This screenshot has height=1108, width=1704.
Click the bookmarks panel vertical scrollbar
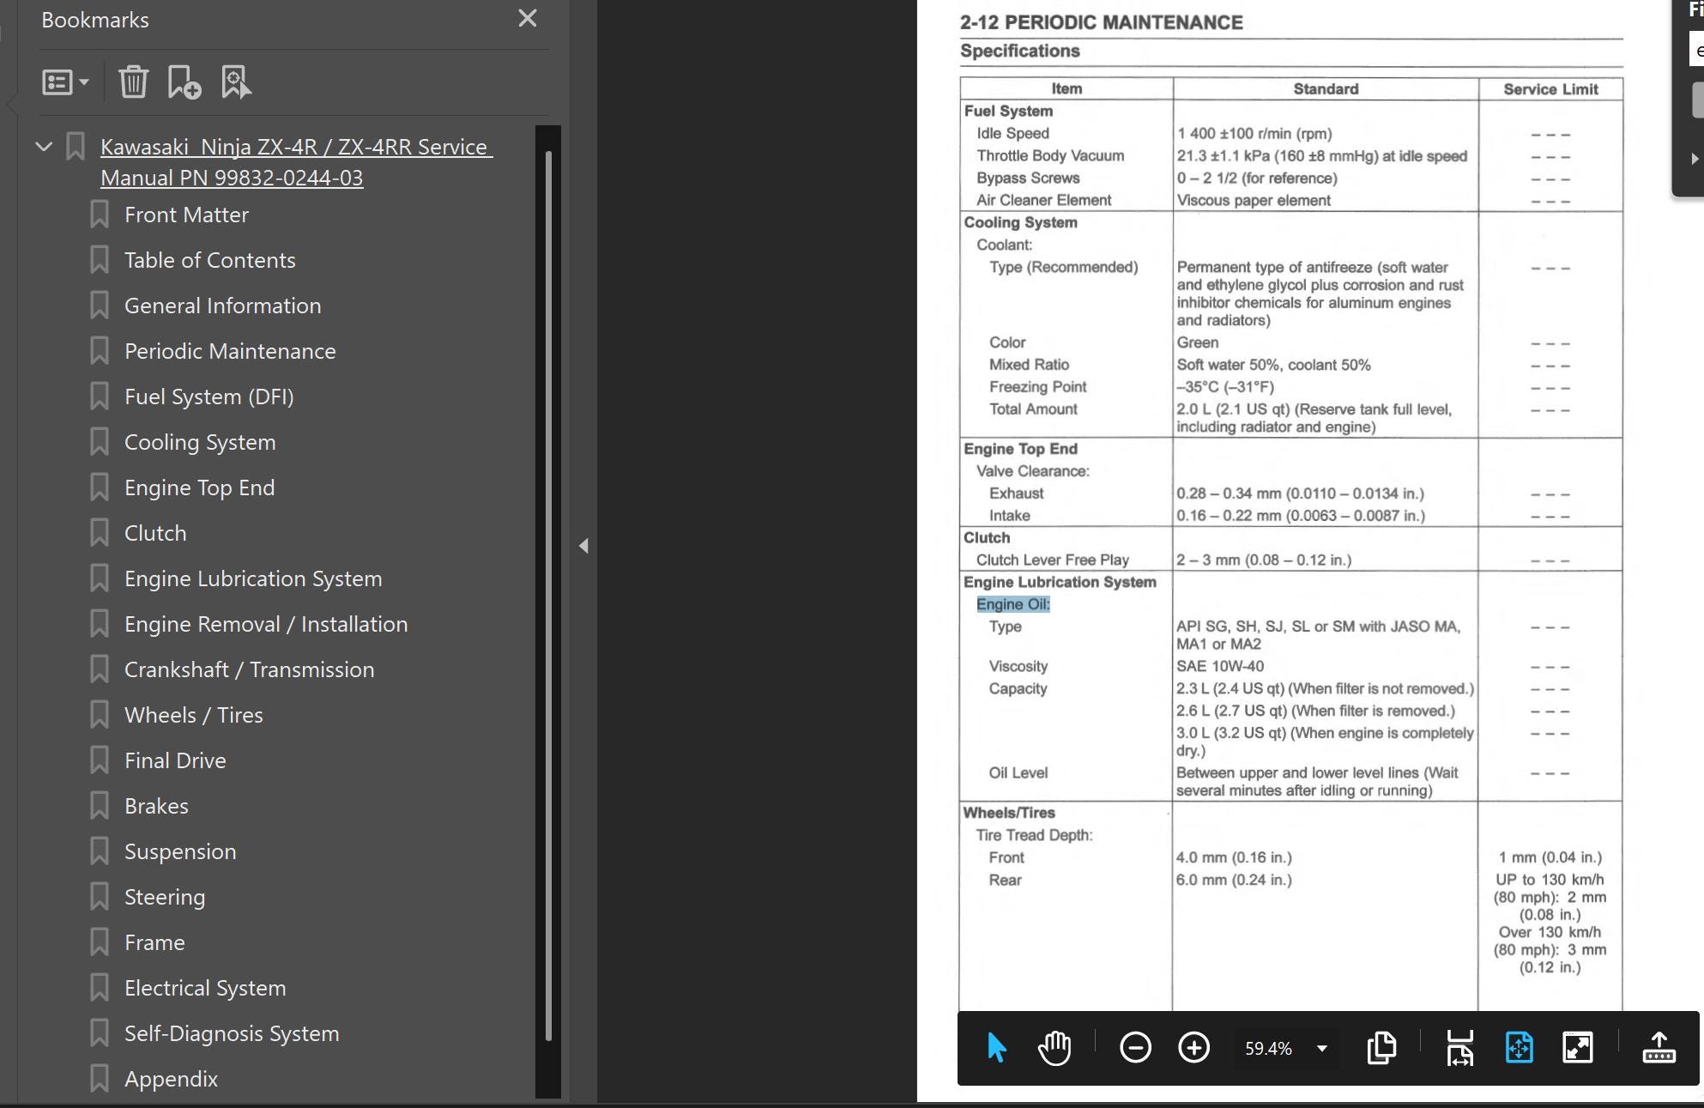tap(548, 596)
